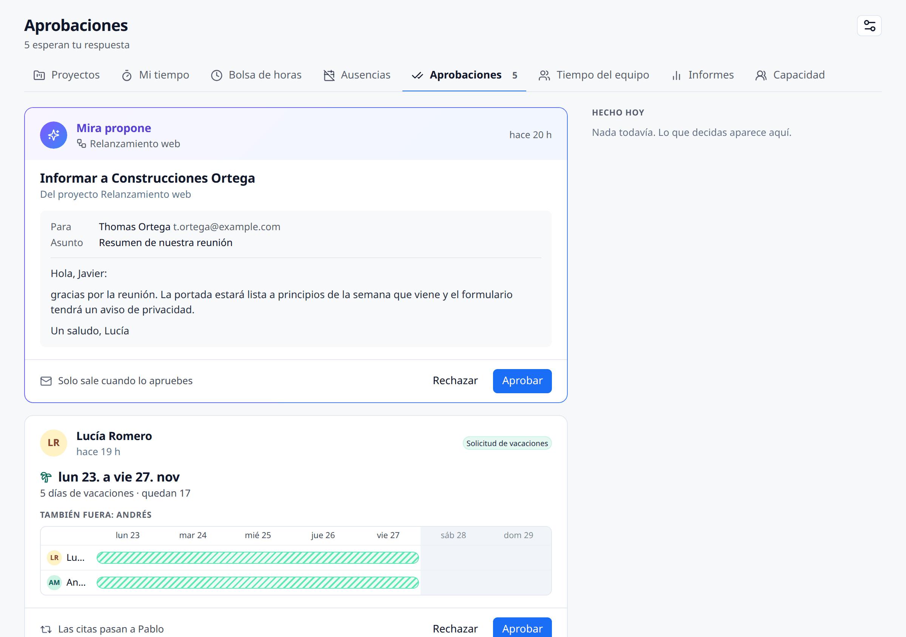Click the swap icon beside Las citas
This screenshot has height=637, width=906.
tap(46, 629)
